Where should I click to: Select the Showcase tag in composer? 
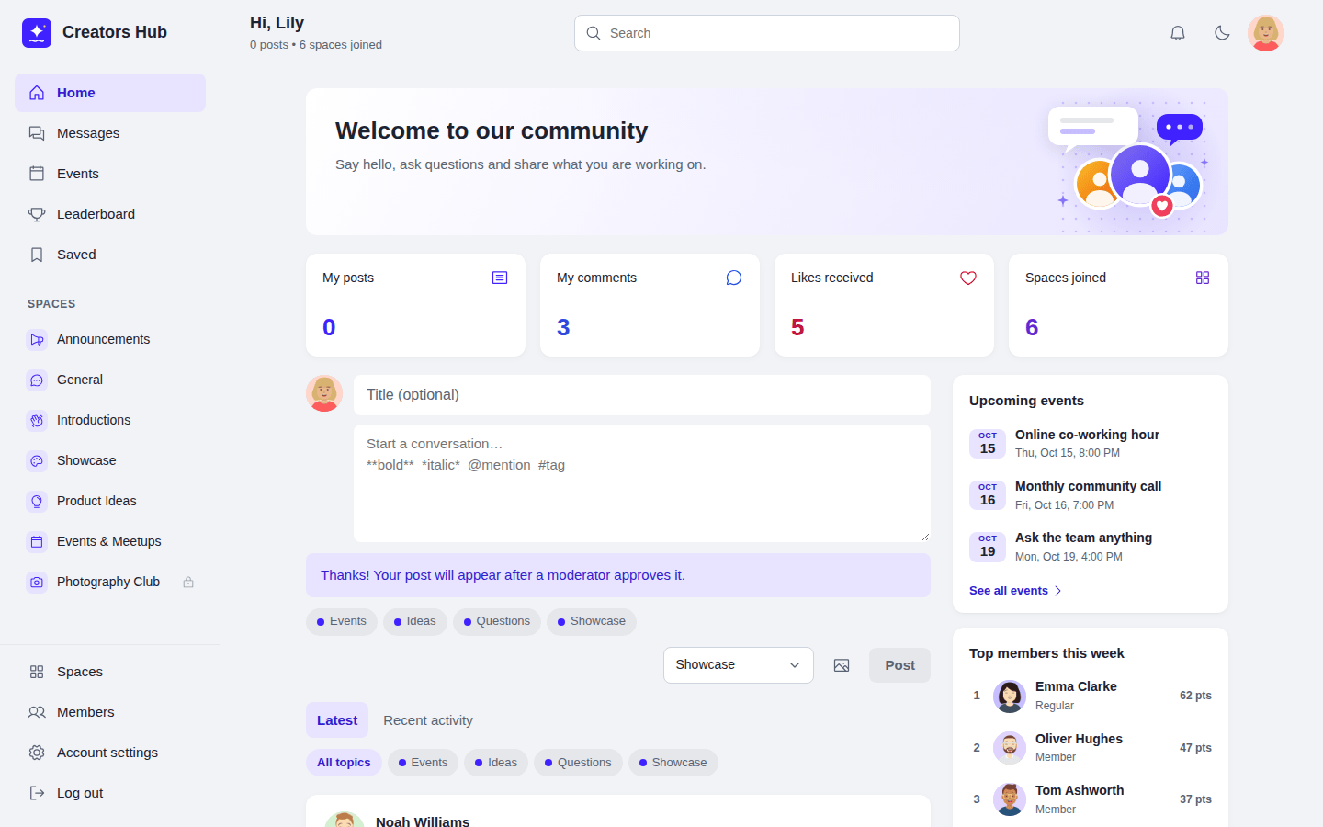tap(592, 622)
